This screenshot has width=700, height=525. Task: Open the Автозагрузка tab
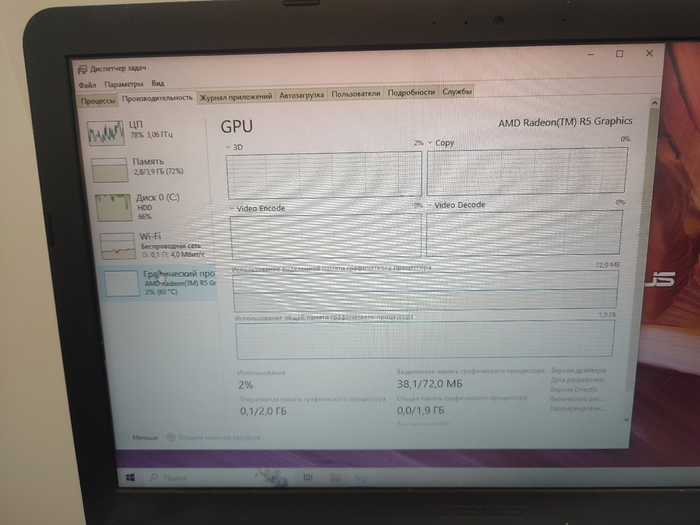click(x=301, y=94)
